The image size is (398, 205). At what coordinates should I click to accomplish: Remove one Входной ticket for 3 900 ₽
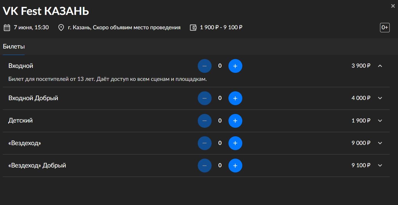[x=205, y=66]
